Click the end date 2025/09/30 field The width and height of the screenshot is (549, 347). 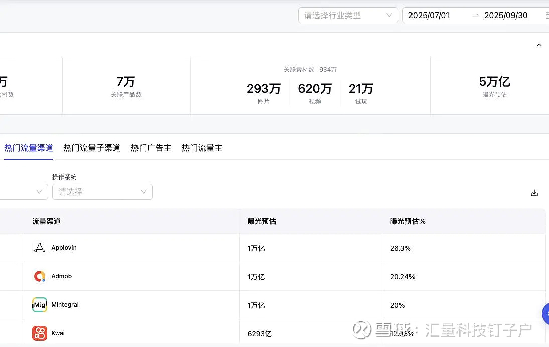(505, 15)
